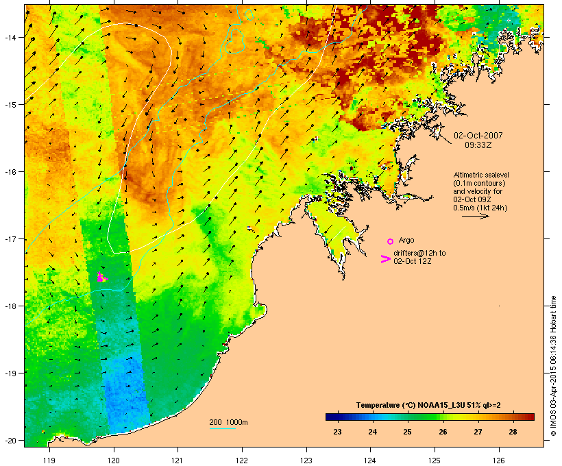
Task: Click the longitude axis label '120'
Action: [x=114, y=461]
